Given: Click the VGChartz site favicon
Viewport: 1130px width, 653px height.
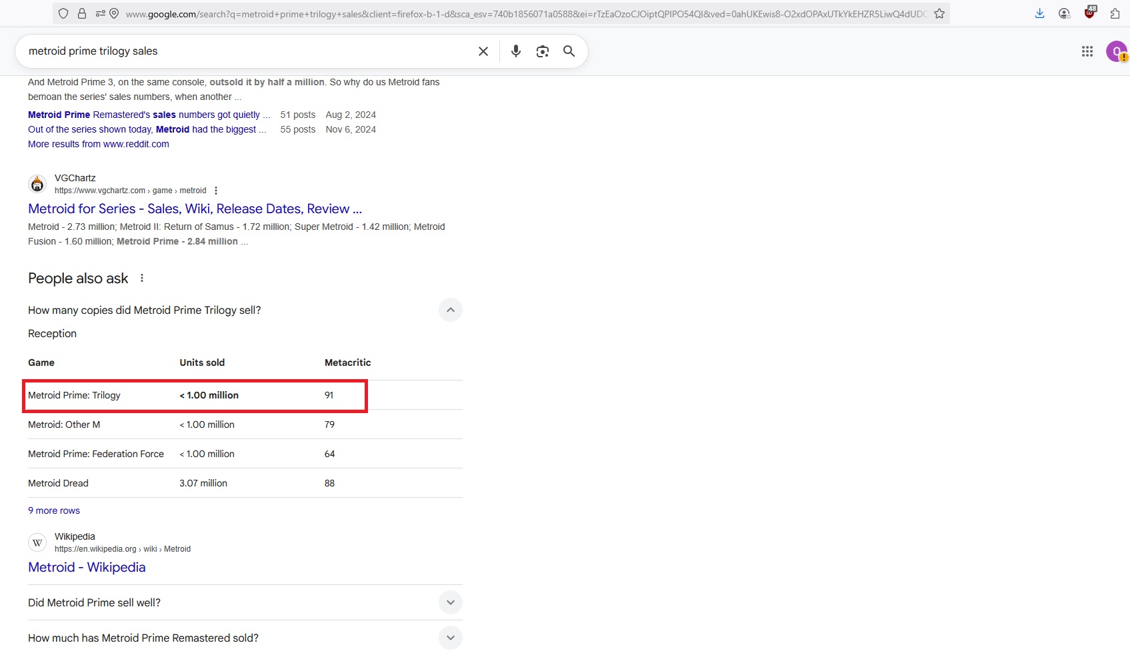Looking at the screenshot, I should (x=37, y=184).
